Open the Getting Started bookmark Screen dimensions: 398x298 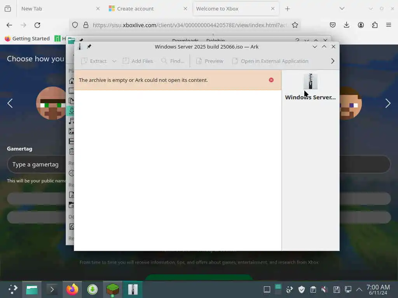tap(27, 38)
